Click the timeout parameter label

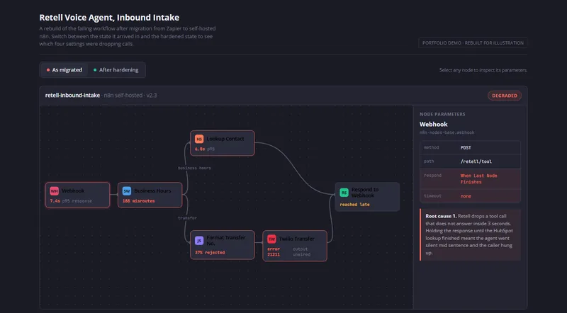coord(432,196)
